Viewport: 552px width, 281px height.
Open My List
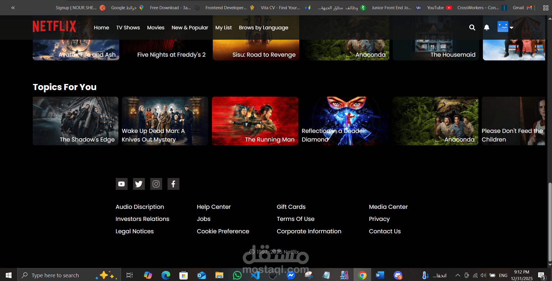[x=223, y=28]
